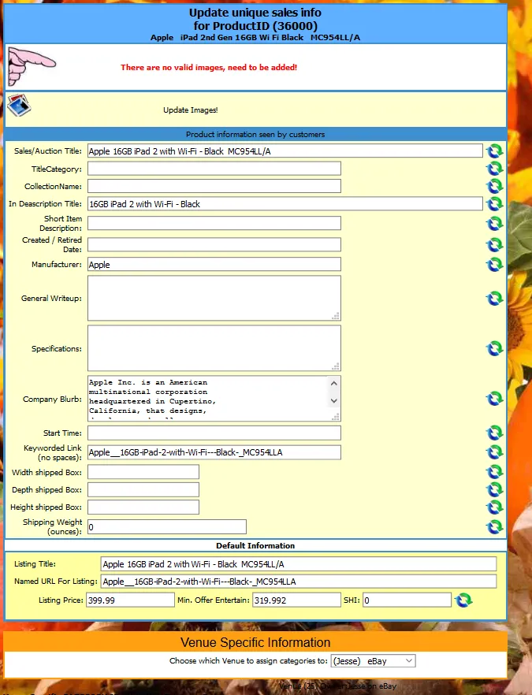
Task: Click the Product information seen by customers header
Action: (255, 134)
